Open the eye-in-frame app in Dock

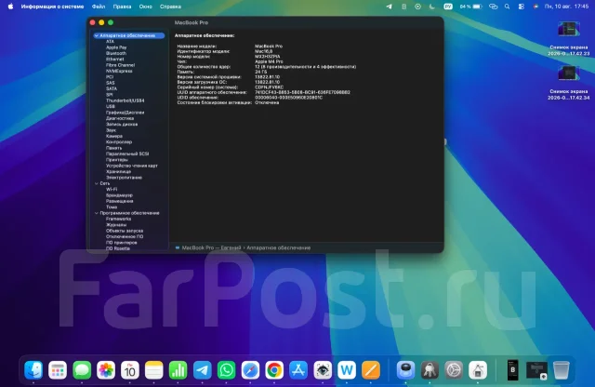coord(323,370)
